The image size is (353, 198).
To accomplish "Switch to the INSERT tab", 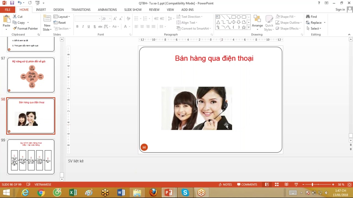I will tap(41, 10).
